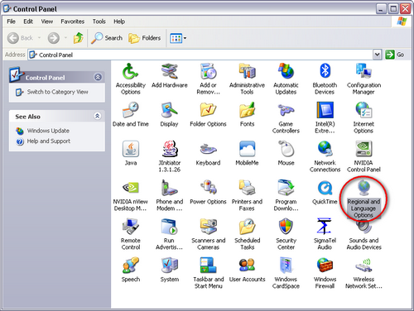Select the Keyboard icon
Viewport: 414px width, 311px height.
tap(208, 149)
